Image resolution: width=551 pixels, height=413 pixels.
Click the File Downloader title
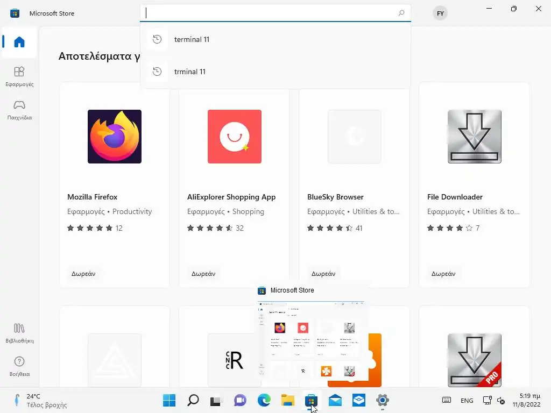(455, 197)
